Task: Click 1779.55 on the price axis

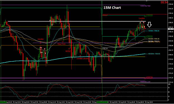Action: 171,59
